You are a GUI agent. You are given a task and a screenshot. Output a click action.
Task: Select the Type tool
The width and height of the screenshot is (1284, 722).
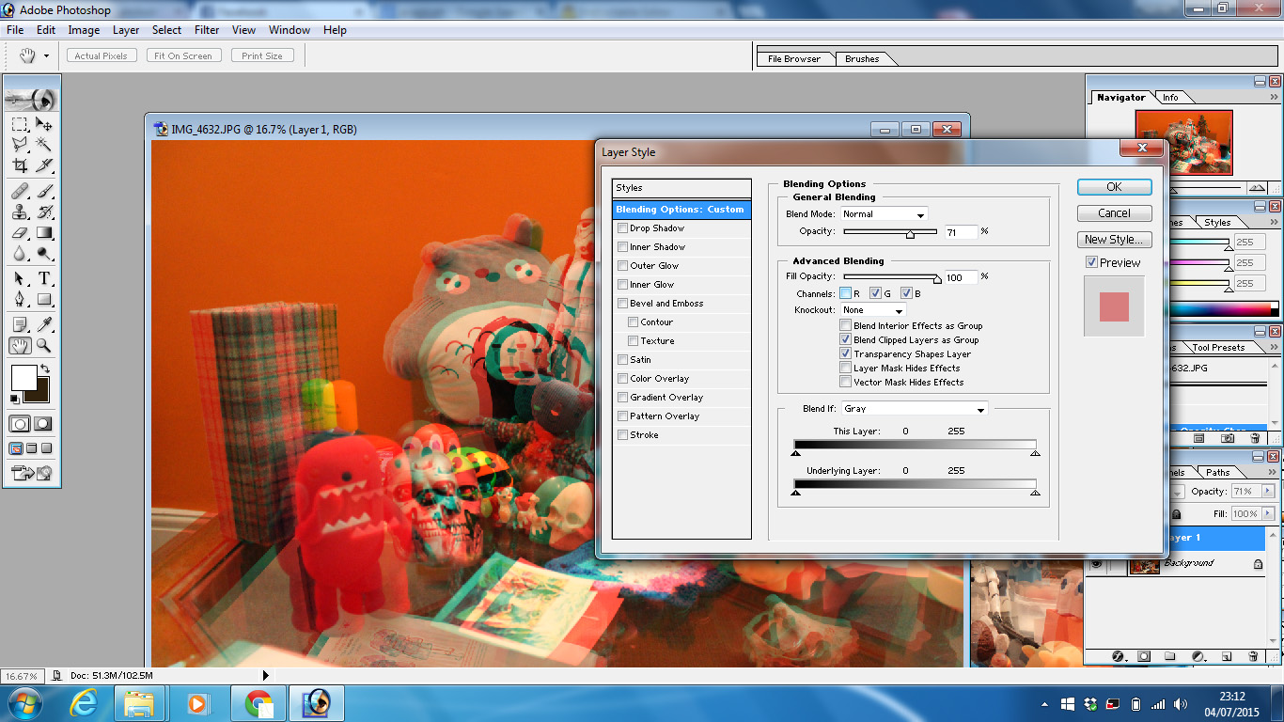point(44,279)
